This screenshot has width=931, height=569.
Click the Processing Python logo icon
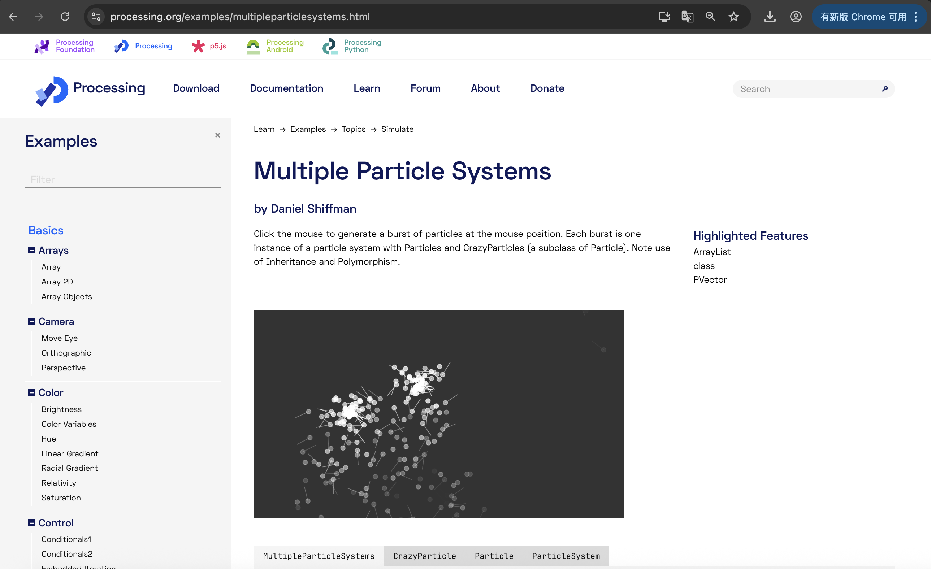click(x=329, y=47)
